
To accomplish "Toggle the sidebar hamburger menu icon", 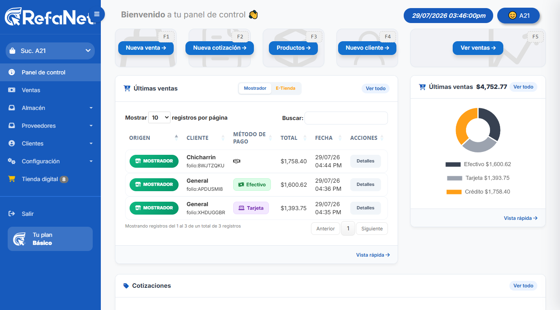I will tap(97, 14).
